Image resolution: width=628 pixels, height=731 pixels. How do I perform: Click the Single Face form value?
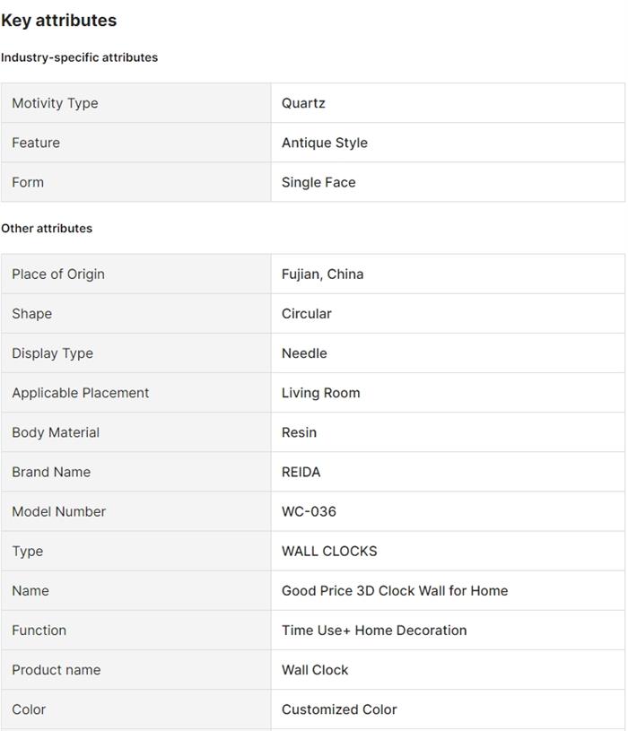[x=318, y=182]
